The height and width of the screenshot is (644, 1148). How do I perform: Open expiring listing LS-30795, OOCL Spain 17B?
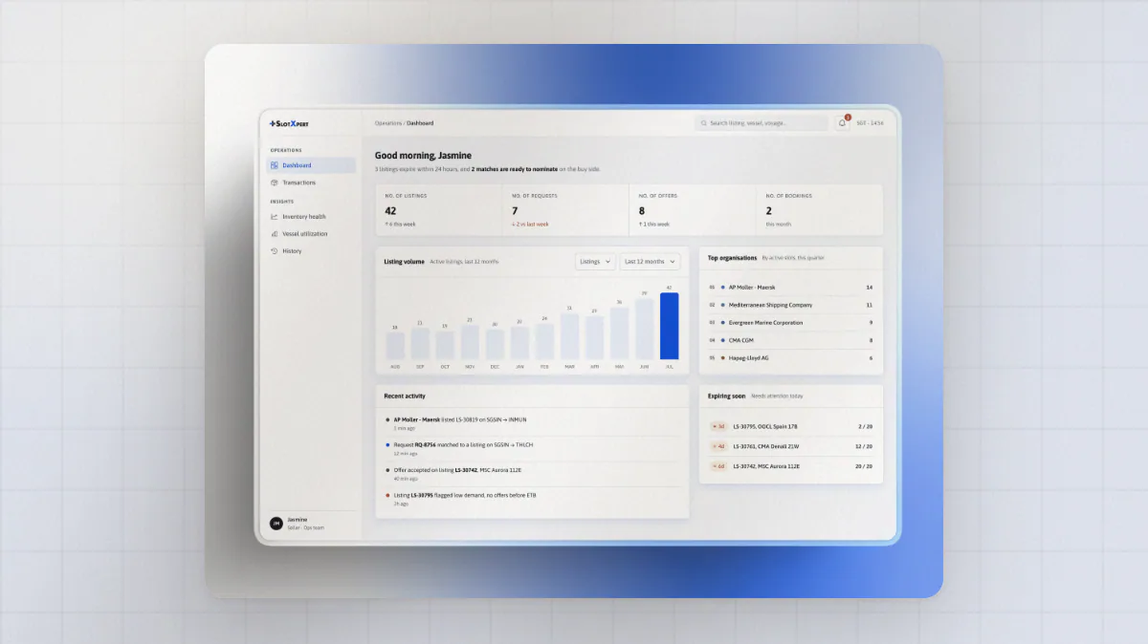790,426
